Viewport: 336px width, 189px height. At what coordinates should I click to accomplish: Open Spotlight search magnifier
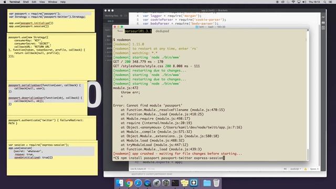point(325,2)
